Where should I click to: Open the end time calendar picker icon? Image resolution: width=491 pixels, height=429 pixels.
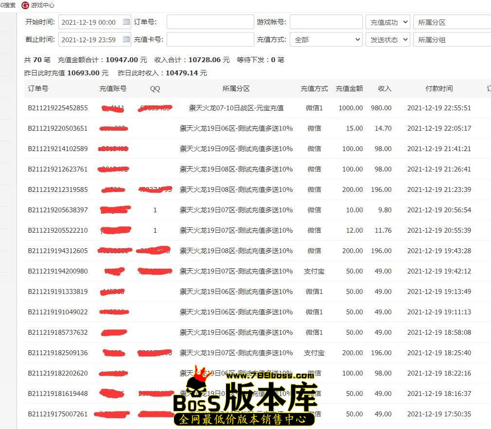coord(126,39)
